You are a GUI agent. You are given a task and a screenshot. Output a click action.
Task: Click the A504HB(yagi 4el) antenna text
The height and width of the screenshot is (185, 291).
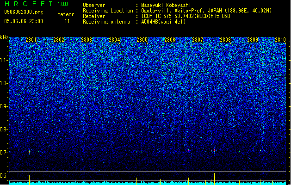click(163, 22)
